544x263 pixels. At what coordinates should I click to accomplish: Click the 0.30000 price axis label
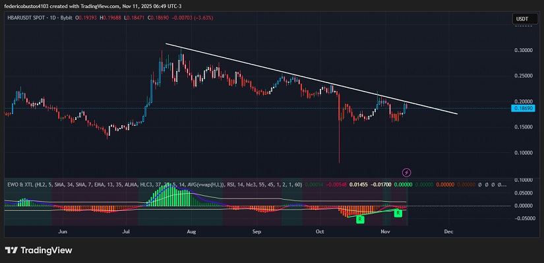coord(523,50)
